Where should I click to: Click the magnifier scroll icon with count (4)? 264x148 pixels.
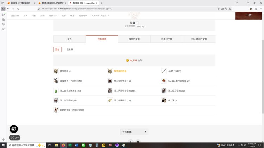coord(56,71)
